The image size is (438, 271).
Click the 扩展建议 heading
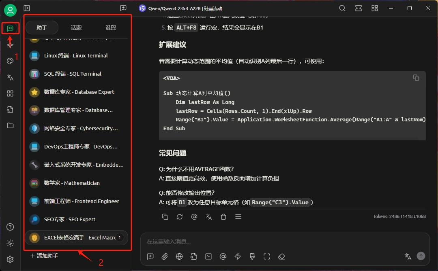172,45
